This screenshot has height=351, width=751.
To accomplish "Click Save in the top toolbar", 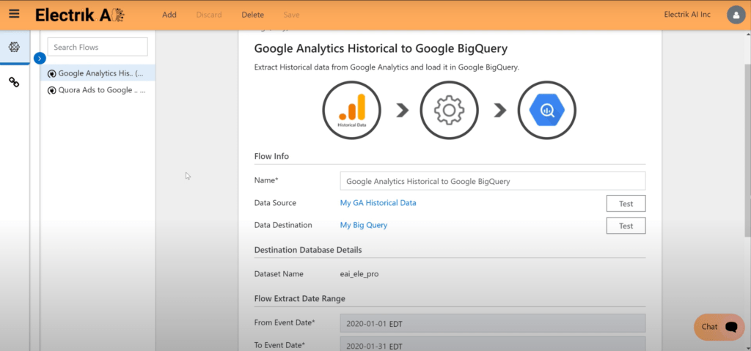I will coord(291,15).
